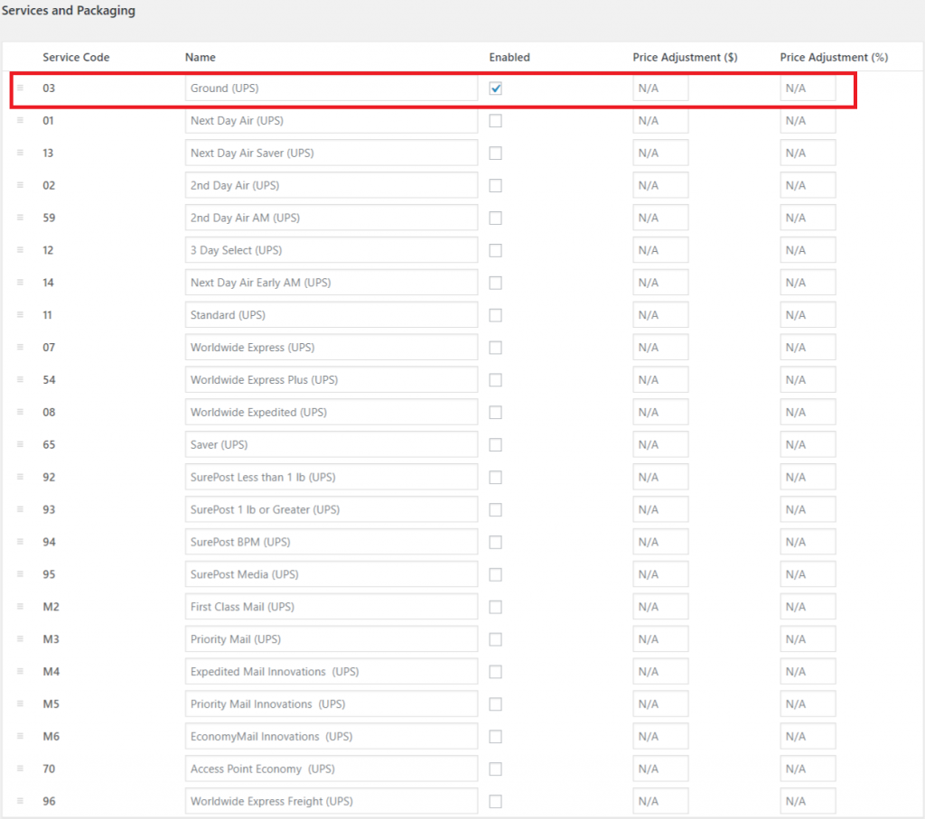Click drag handle icon for service code 01
Viewport: 925px width, 819px height.
click(20, 120)
